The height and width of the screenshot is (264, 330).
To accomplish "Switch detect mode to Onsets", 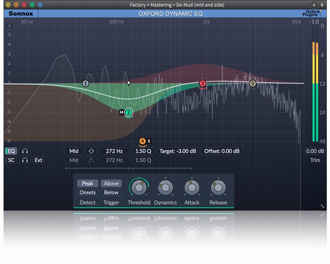I will click(87, 192).
